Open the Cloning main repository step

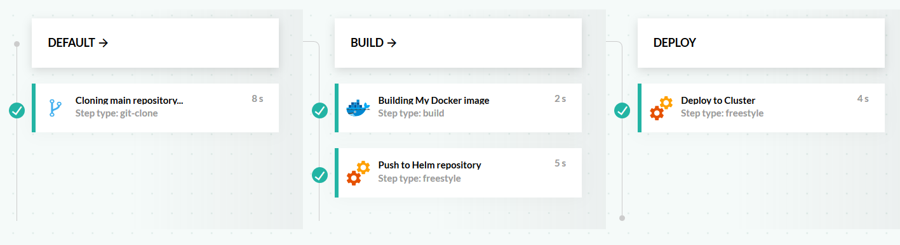(156, 108)
